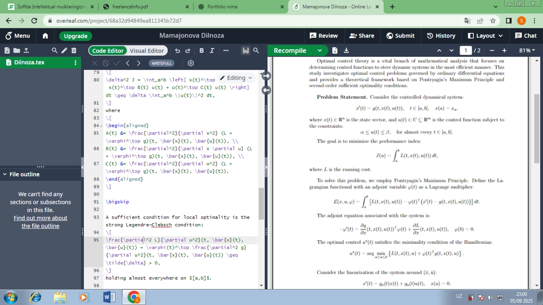The height and width of the screenshot is (305, 543).
Task: Apply italic formatting
Action: [x=212, y=51]
